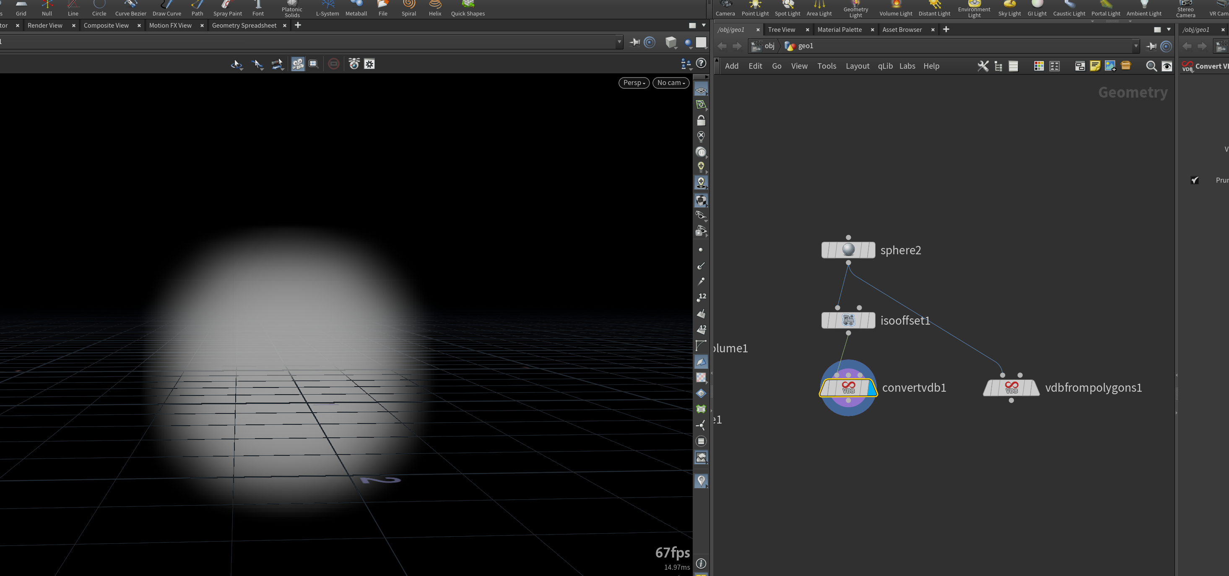Open viewport pane menu arrow near tabs
The image size is (1229, 576).
704,25
